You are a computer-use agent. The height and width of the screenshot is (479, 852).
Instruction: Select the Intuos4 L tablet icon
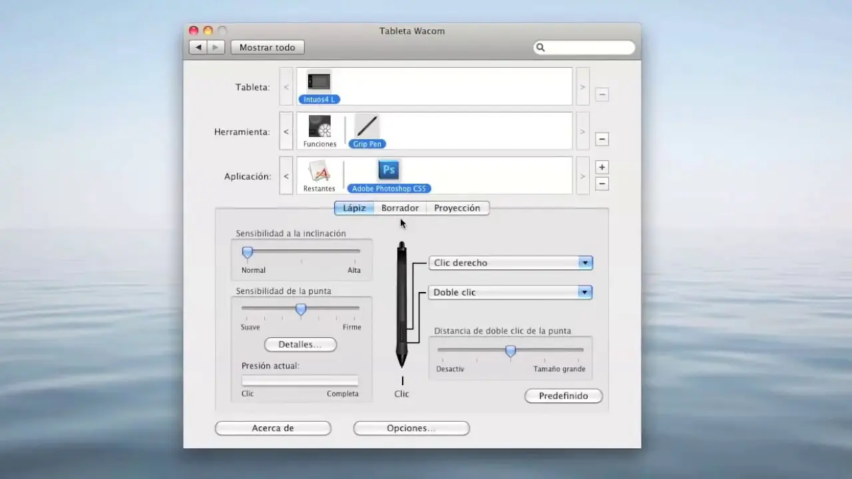click(x=319, y=82)
